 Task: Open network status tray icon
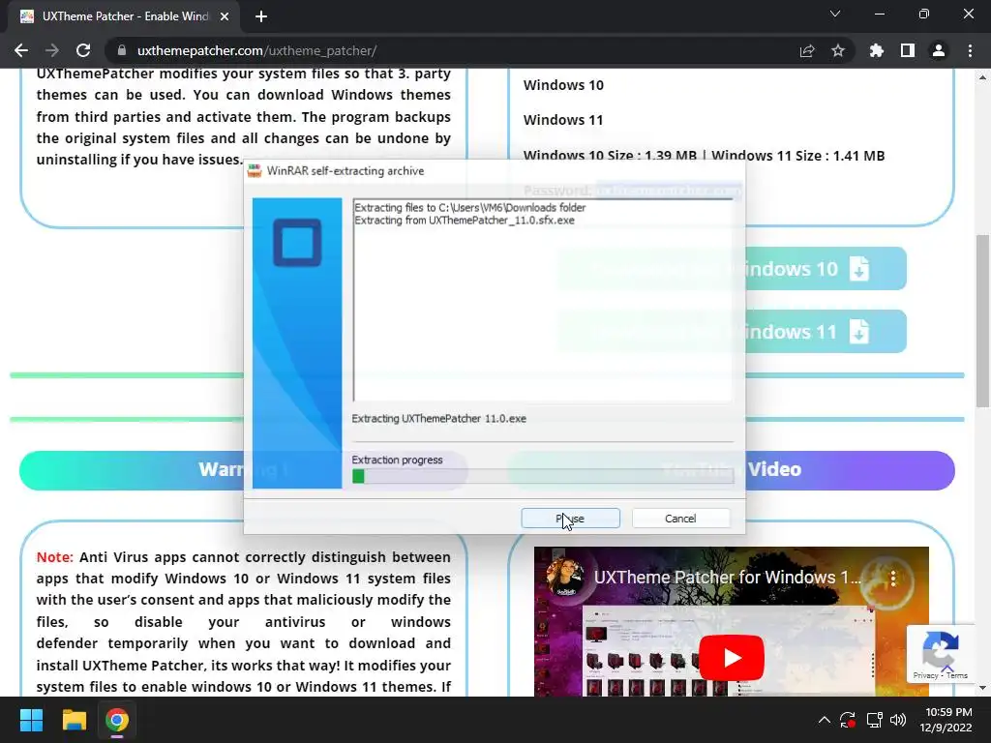click(x=874, y=720)
